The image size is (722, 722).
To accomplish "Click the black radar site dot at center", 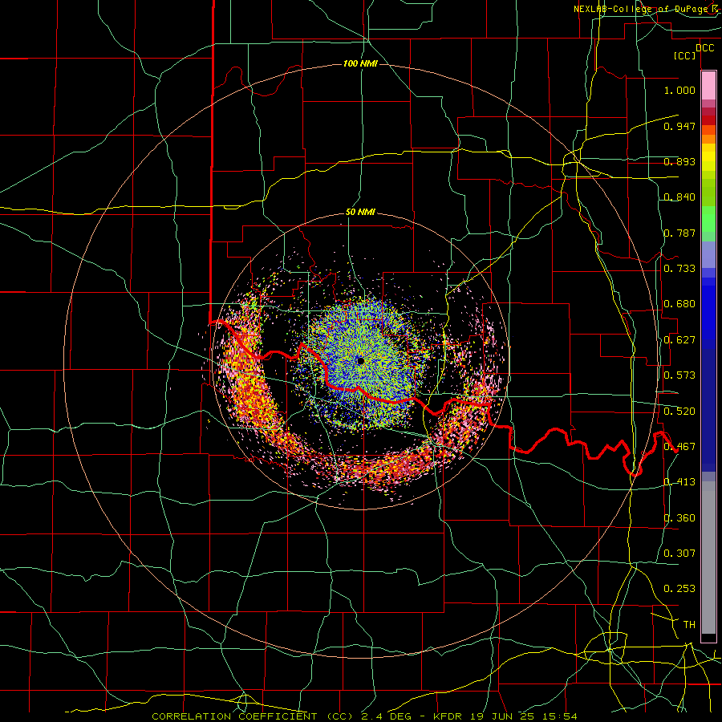I will pyautogui.click(x=360, y=361).
